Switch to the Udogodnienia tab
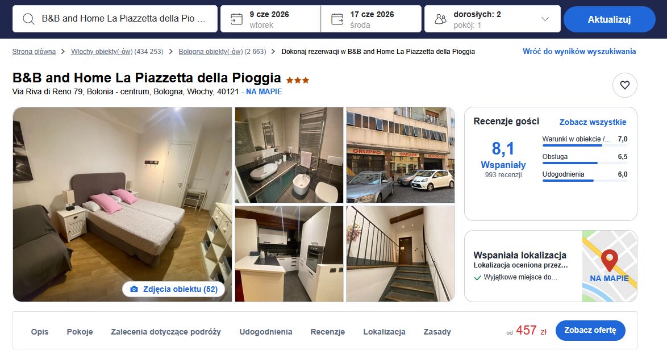This screenshot has width=667, height=355. tap(265, 332)
